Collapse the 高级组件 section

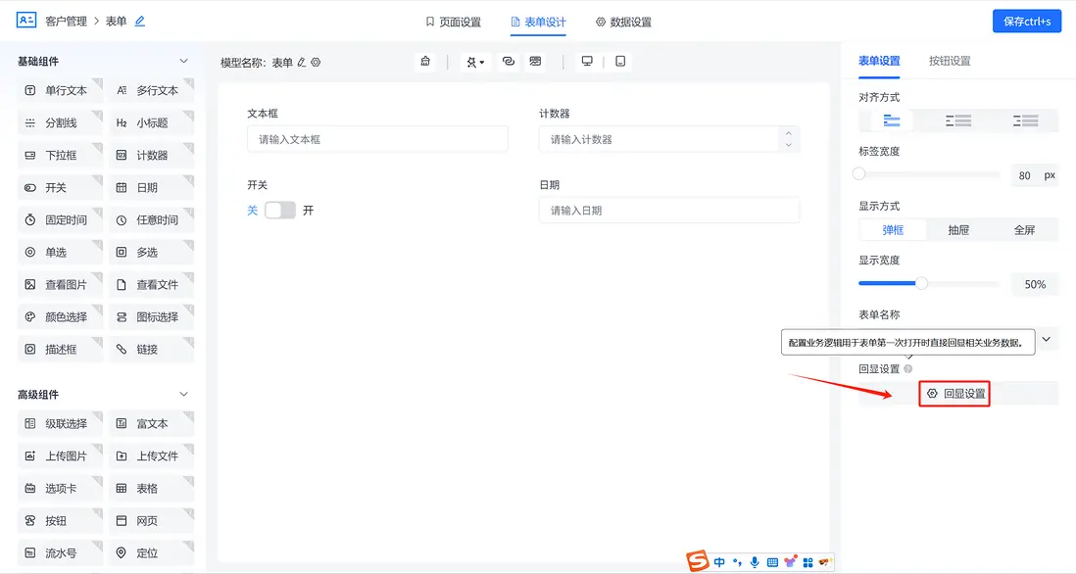(184, 394)
